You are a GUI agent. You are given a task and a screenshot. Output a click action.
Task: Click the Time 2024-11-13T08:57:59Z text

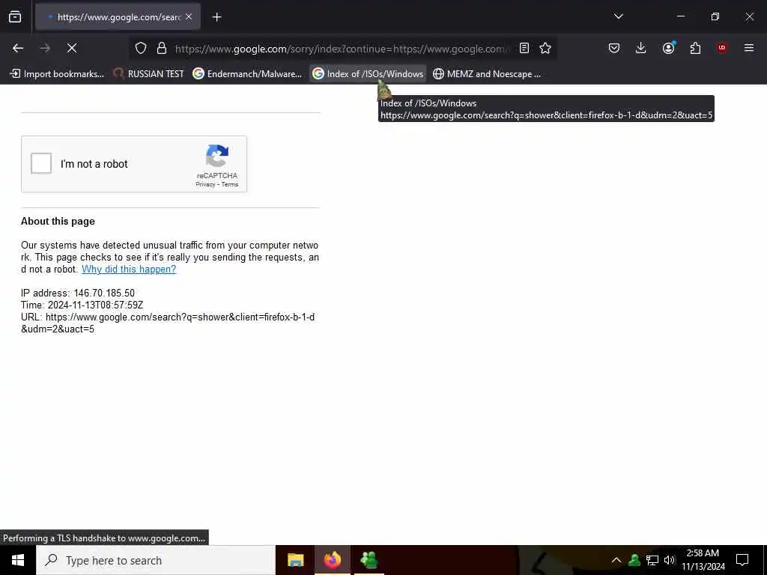[82, 305]
